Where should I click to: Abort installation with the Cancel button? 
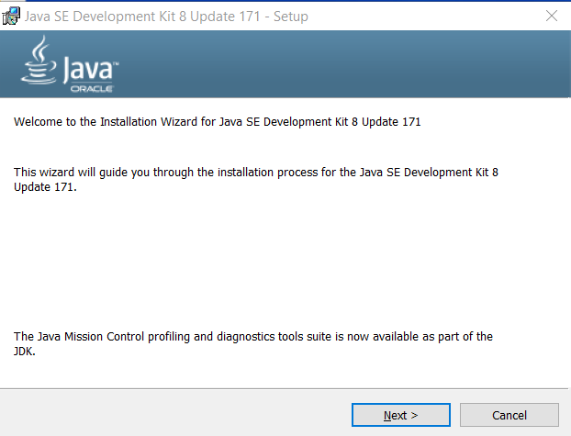(509, 415)
